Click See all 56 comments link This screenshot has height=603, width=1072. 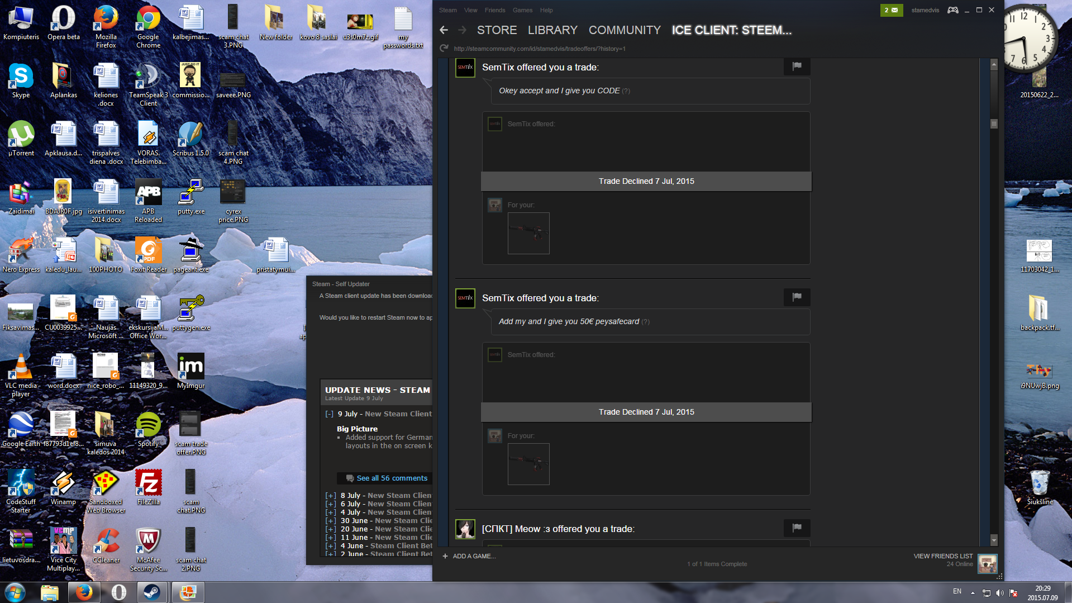392,478
